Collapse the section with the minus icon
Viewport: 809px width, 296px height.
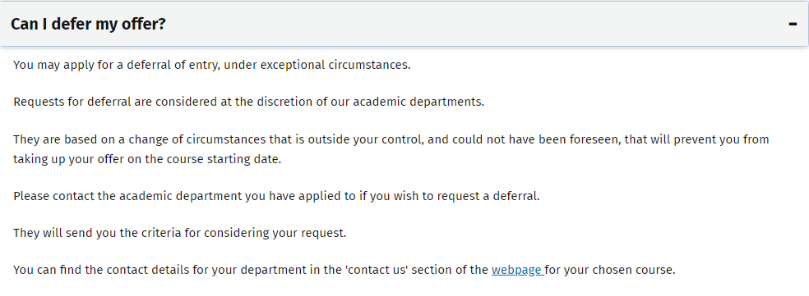pos(793,24)
